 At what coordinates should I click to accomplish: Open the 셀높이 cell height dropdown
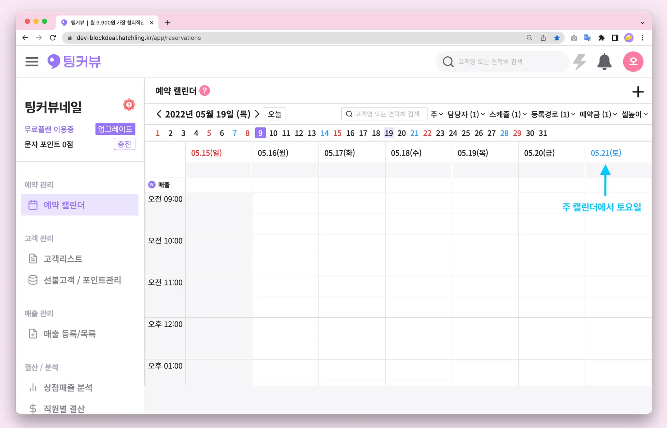(x=634, y=114)
